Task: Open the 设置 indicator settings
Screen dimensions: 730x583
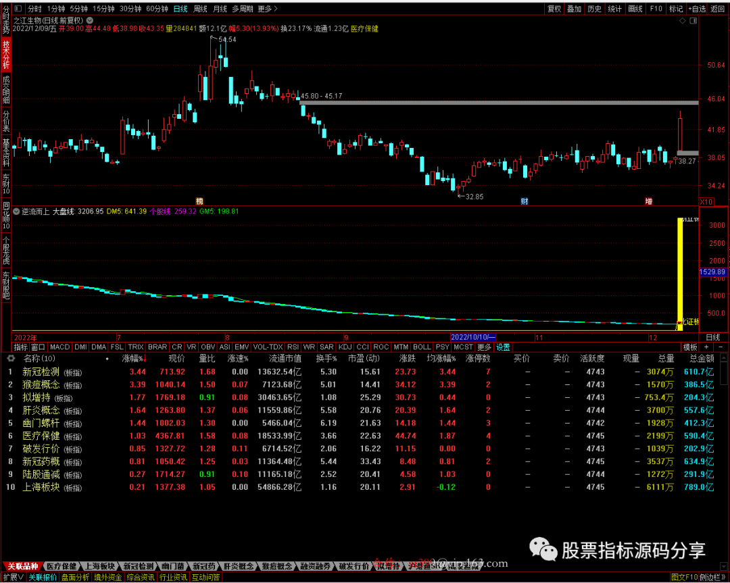Action: (503, 347)
